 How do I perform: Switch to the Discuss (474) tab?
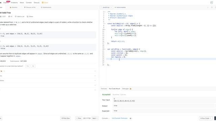(x=30, y=7)
